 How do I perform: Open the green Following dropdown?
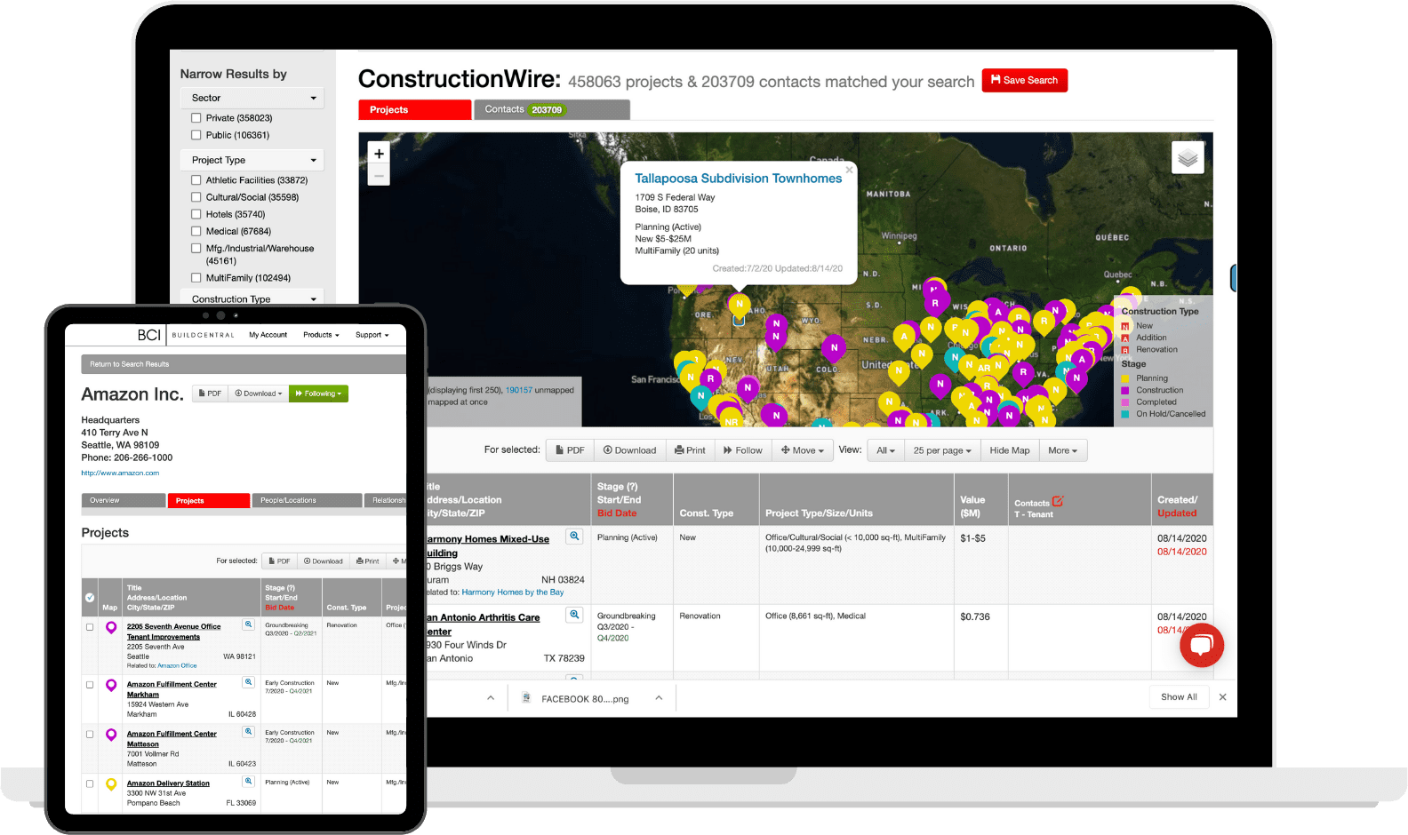[x=318, y=394]
